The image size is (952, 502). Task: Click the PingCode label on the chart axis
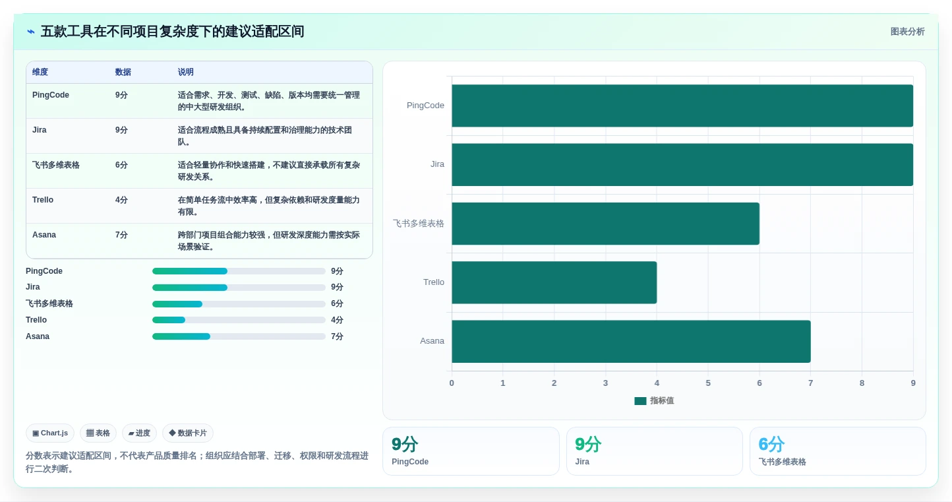pos(425,106)
